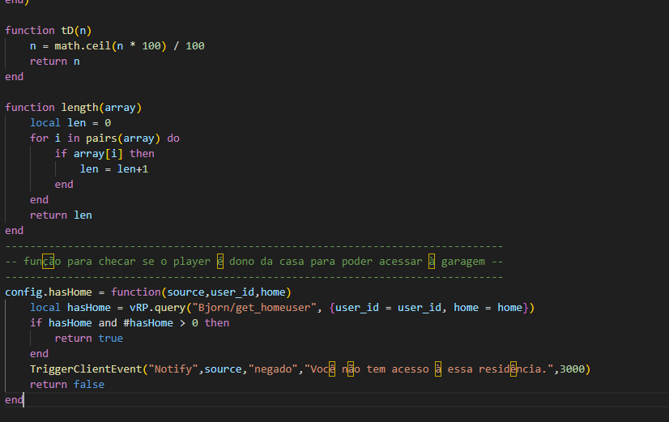Click the 'len = len+1' statement

114,169
